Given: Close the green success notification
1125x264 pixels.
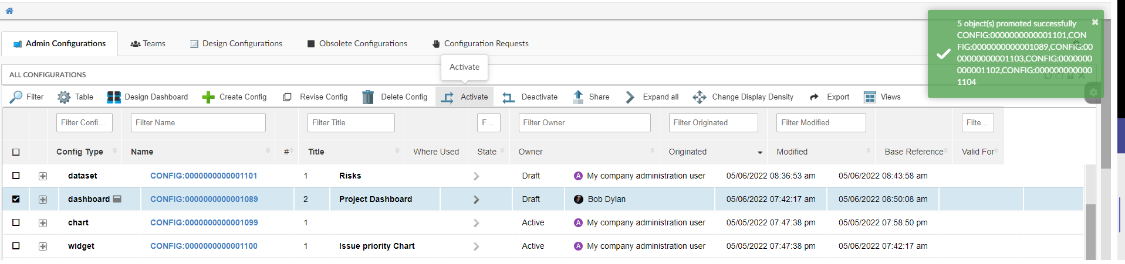Looking at the screenshot, I should 1094,22.
